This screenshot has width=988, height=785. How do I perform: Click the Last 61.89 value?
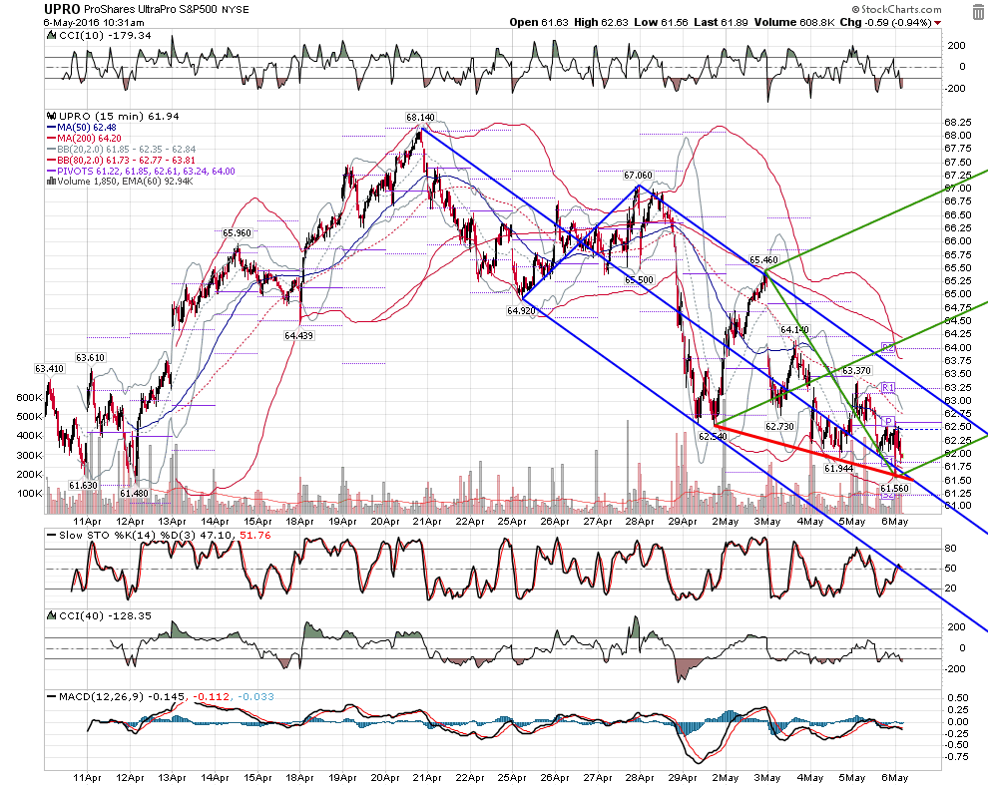(721, 22)
